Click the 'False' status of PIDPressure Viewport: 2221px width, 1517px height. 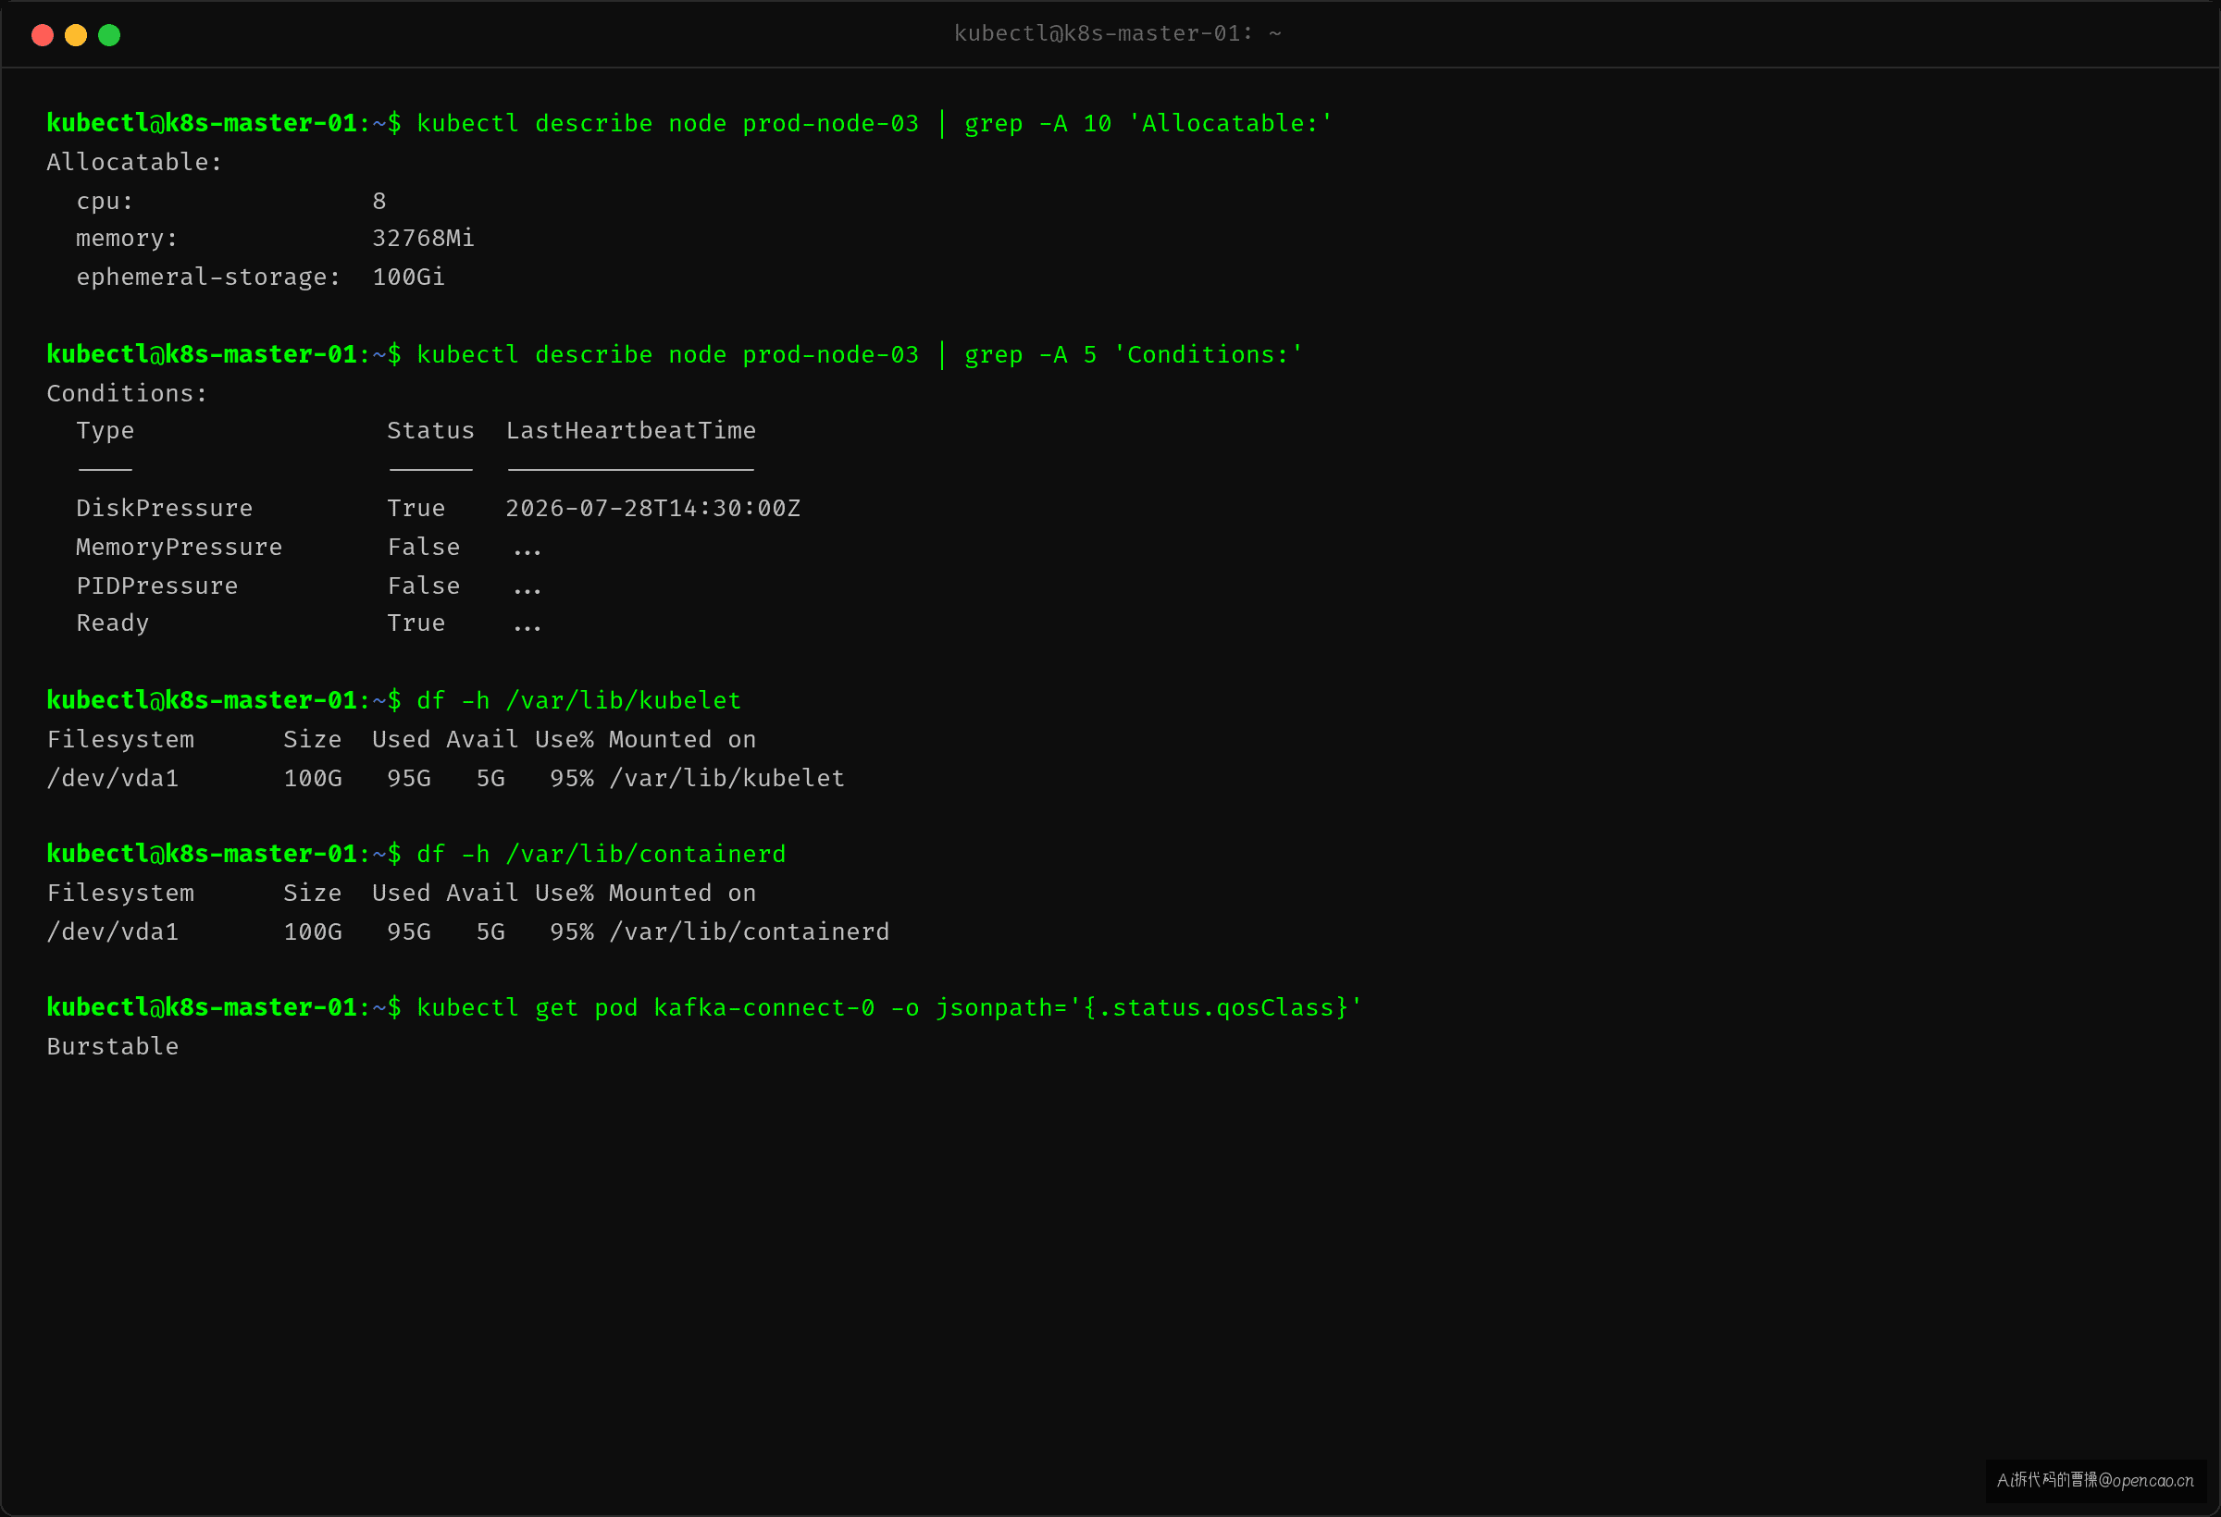423,586
